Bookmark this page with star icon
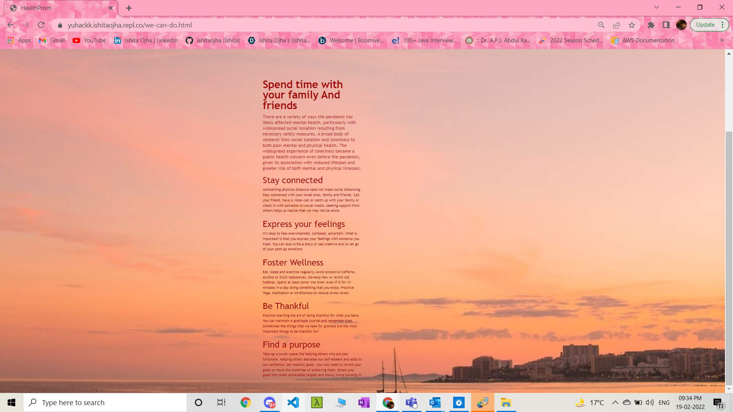 (x=632, y=25)
